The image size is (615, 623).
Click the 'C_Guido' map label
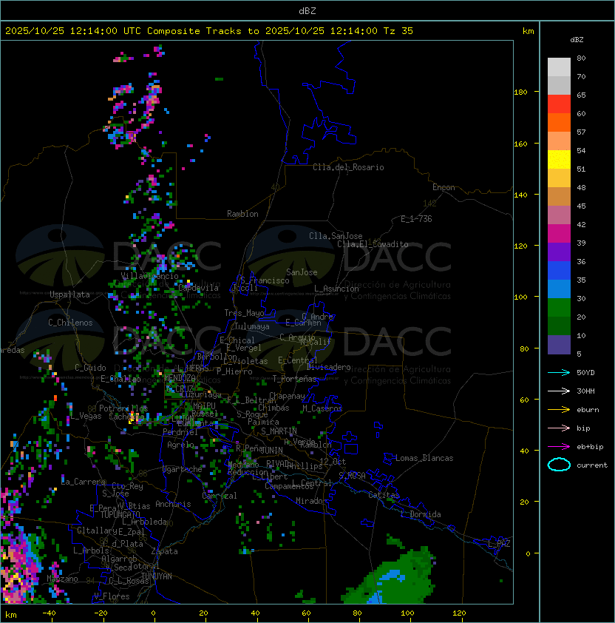(x=90, y=368)
